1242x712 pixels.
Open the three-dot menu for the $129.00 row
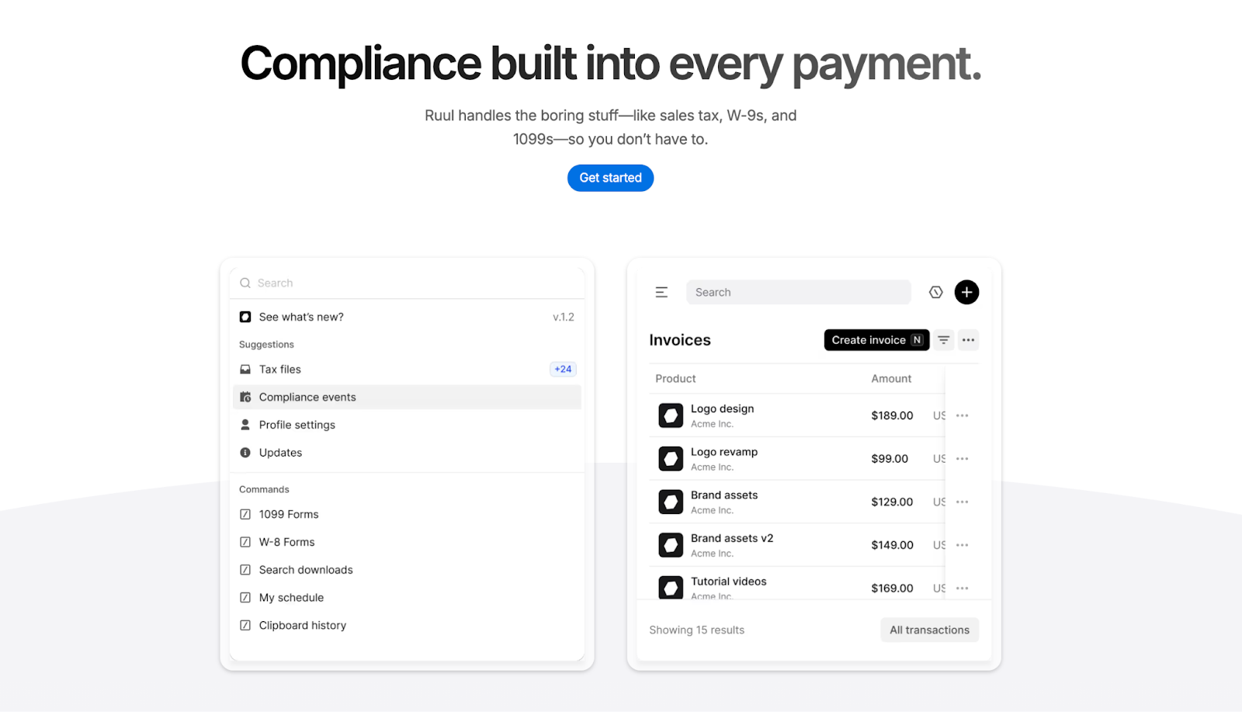[x=963, y=502]
